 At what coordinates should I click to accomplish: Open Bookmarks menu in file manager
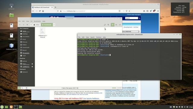pyautogui.click(x=37, y=21)
